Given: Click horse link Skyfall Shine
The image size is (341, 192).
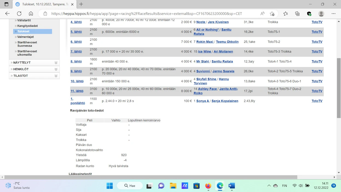Looking at the screenshot, I should click(206, 79).
